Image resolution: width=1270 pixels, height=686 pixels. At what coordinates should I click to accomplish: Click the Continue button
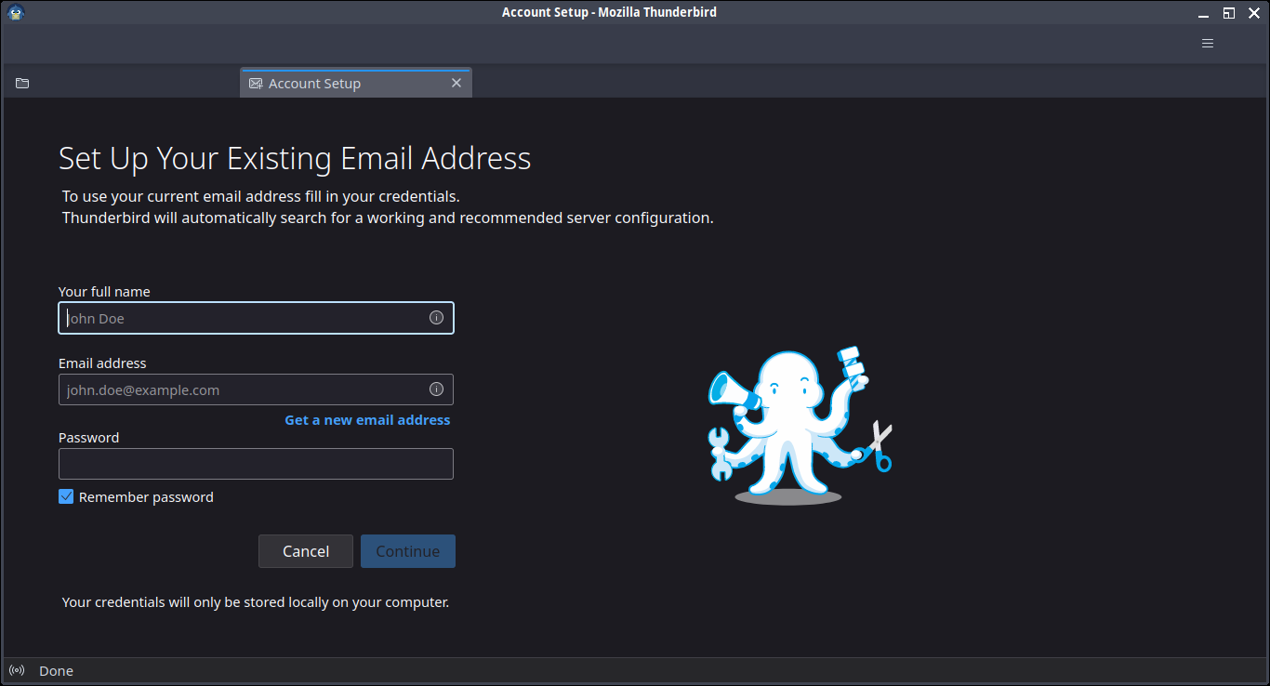coord(408,551)
